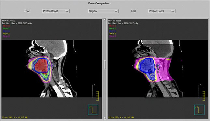Click the red 90.0 % isodose legend in Photon panel
Image resolution: width=210 pixels, height=121 pixels.
(113, 26)
